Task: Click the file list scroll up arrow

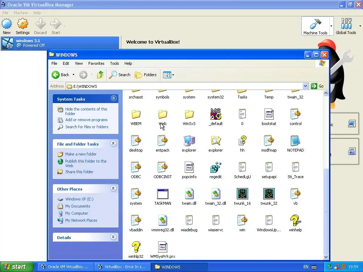Action: point(326,93)
